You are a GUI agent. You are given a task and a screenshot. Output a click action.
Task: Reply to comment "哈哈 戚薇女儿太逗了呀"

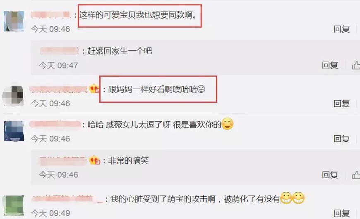(342, 139)
